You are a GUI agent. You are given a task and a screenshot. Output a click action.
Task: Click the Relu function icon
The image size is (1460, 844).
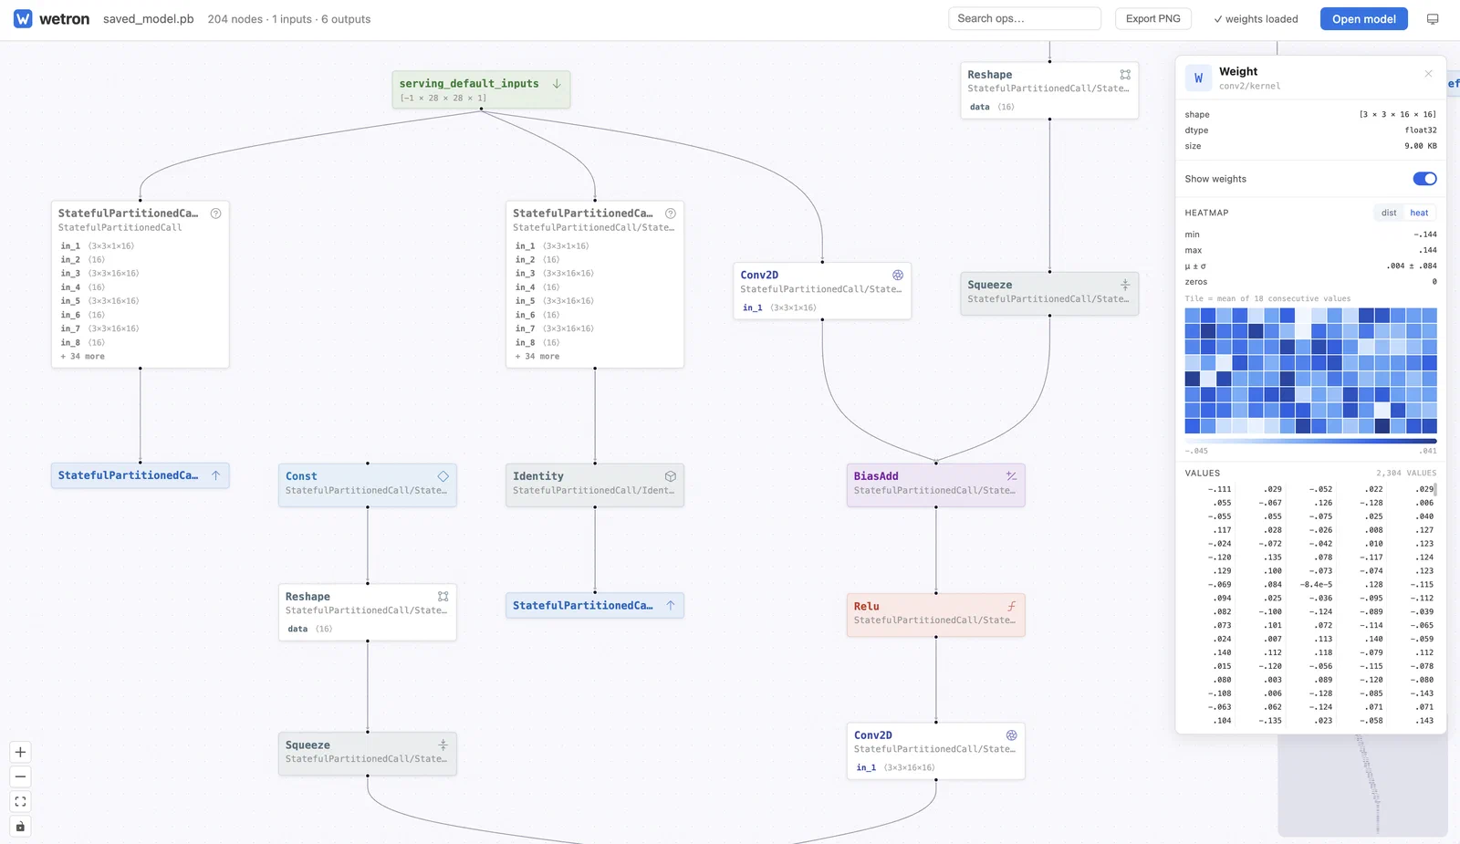point(1011,606)
